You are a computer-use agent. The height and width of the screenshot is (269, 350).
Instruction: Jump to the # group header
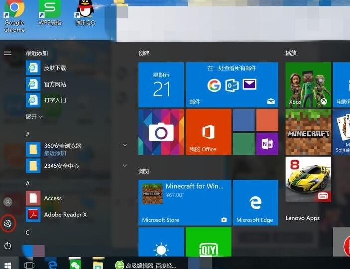click(x=27, y=134)
